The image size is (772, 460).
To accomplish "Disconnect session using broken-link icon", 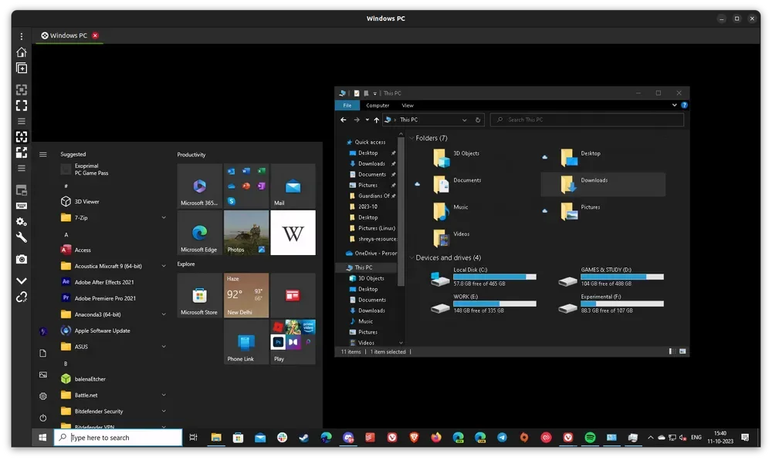I will (x=21, y=297).
